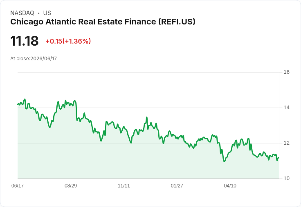Select the 01/27 date on x-axis

pos(177,185)
